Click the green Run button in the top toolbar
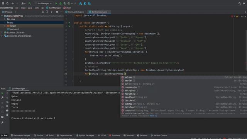 [x=56, y=3]
